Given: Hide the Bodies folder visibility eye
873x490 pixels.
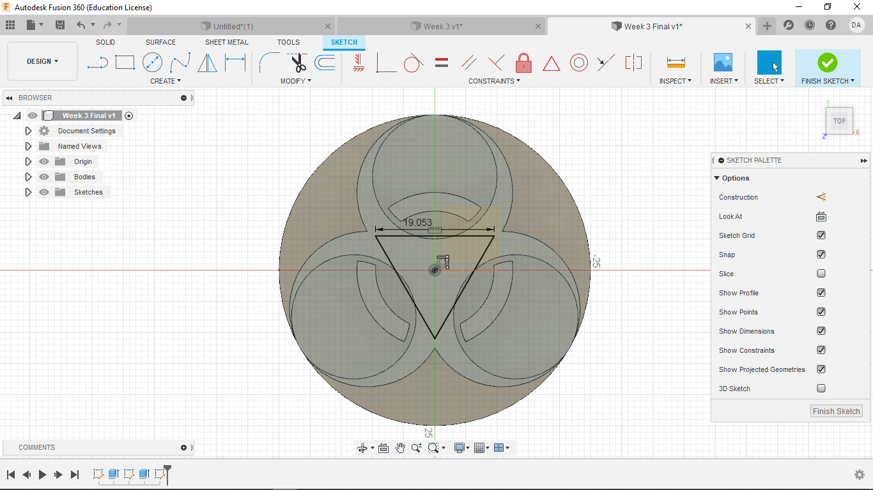Looking at the screenshot, I should click(x=44, y=177).
